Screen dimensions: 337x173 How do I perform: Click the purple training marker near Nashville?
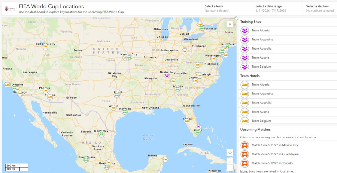pyautogui.click(x=167, y=75)
